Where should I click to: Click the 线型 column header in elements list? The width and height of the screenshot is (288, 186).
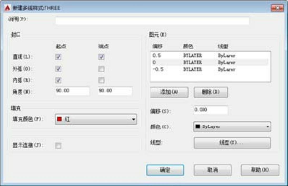[x=223, y=46]
